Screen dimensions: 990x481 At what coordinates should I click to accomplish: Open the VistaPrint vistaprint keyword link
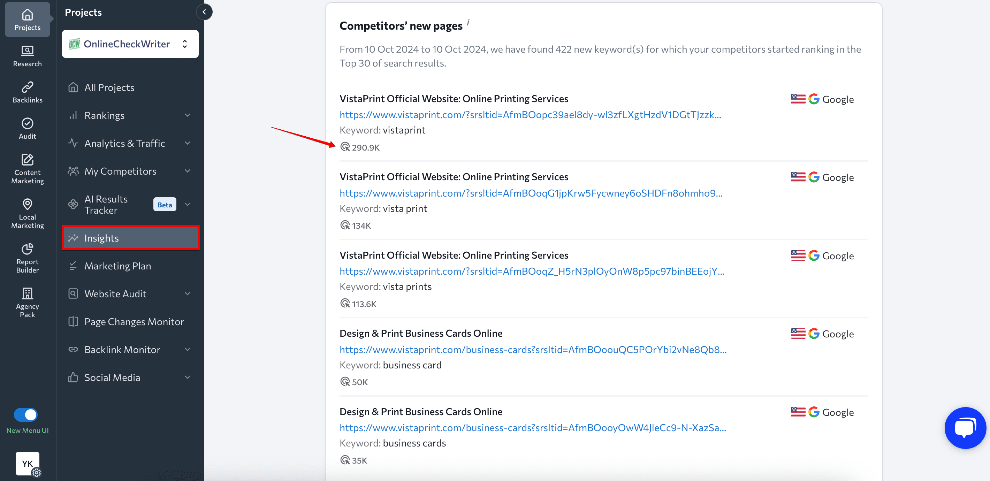530,114
